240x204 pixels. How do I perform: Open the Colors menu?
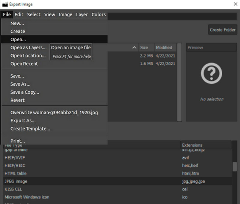(x=98, y=14)
